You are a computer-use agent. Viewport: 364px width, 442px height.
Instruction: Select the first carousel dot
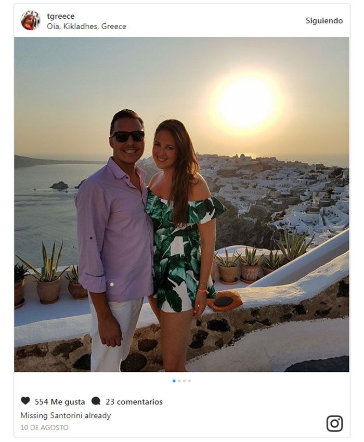(x=174, y=381)
